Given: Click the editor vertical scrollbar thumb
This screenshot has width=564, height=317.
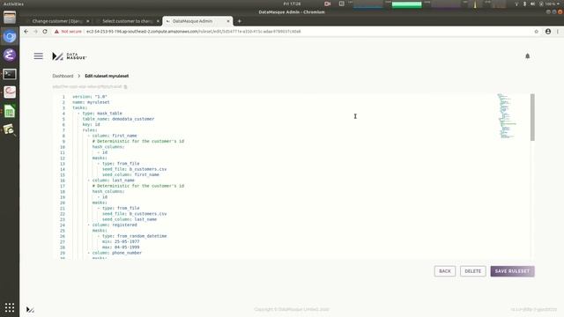Looking at the screenshot, I should [x=532, y=117].
